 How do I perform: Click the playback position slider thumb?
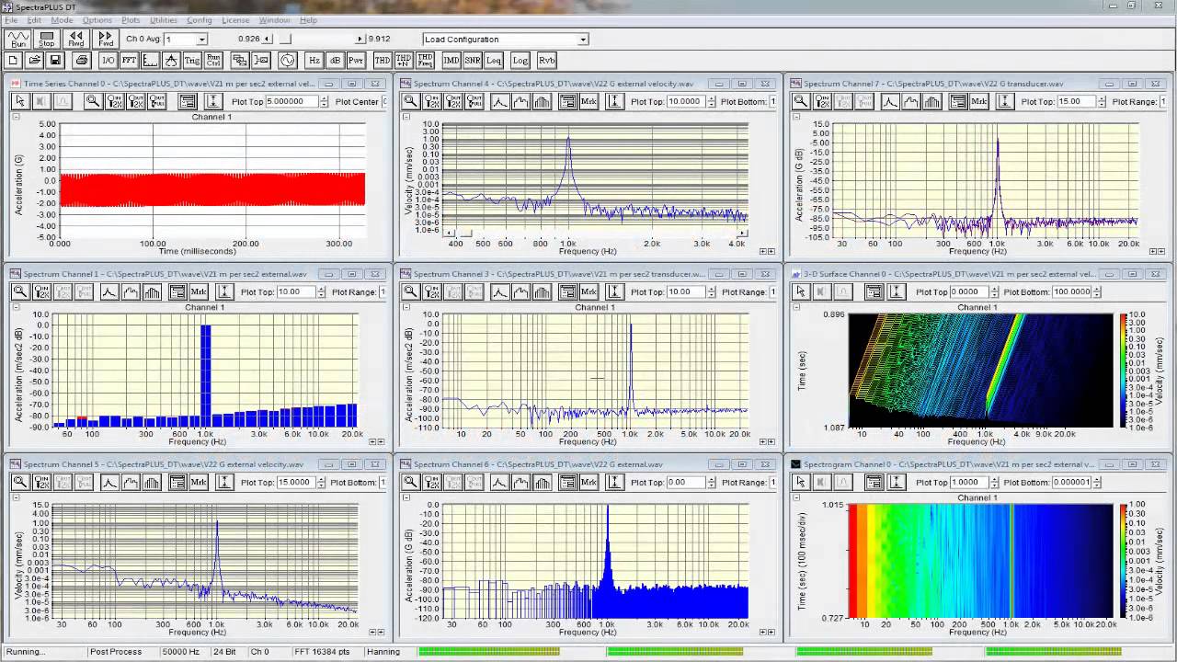pos(285,40)
